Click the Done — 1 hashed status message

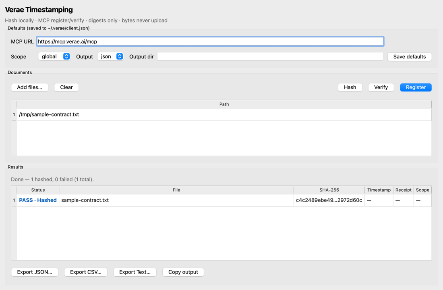coord(52,180)
